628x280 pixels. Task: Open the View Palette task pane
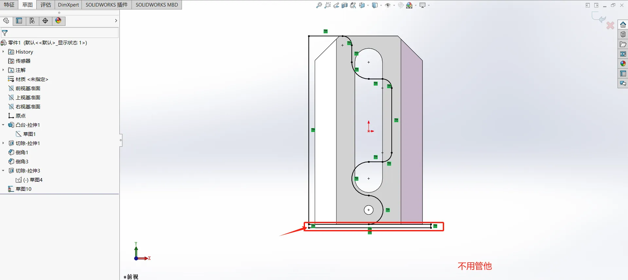click(623, 54)
